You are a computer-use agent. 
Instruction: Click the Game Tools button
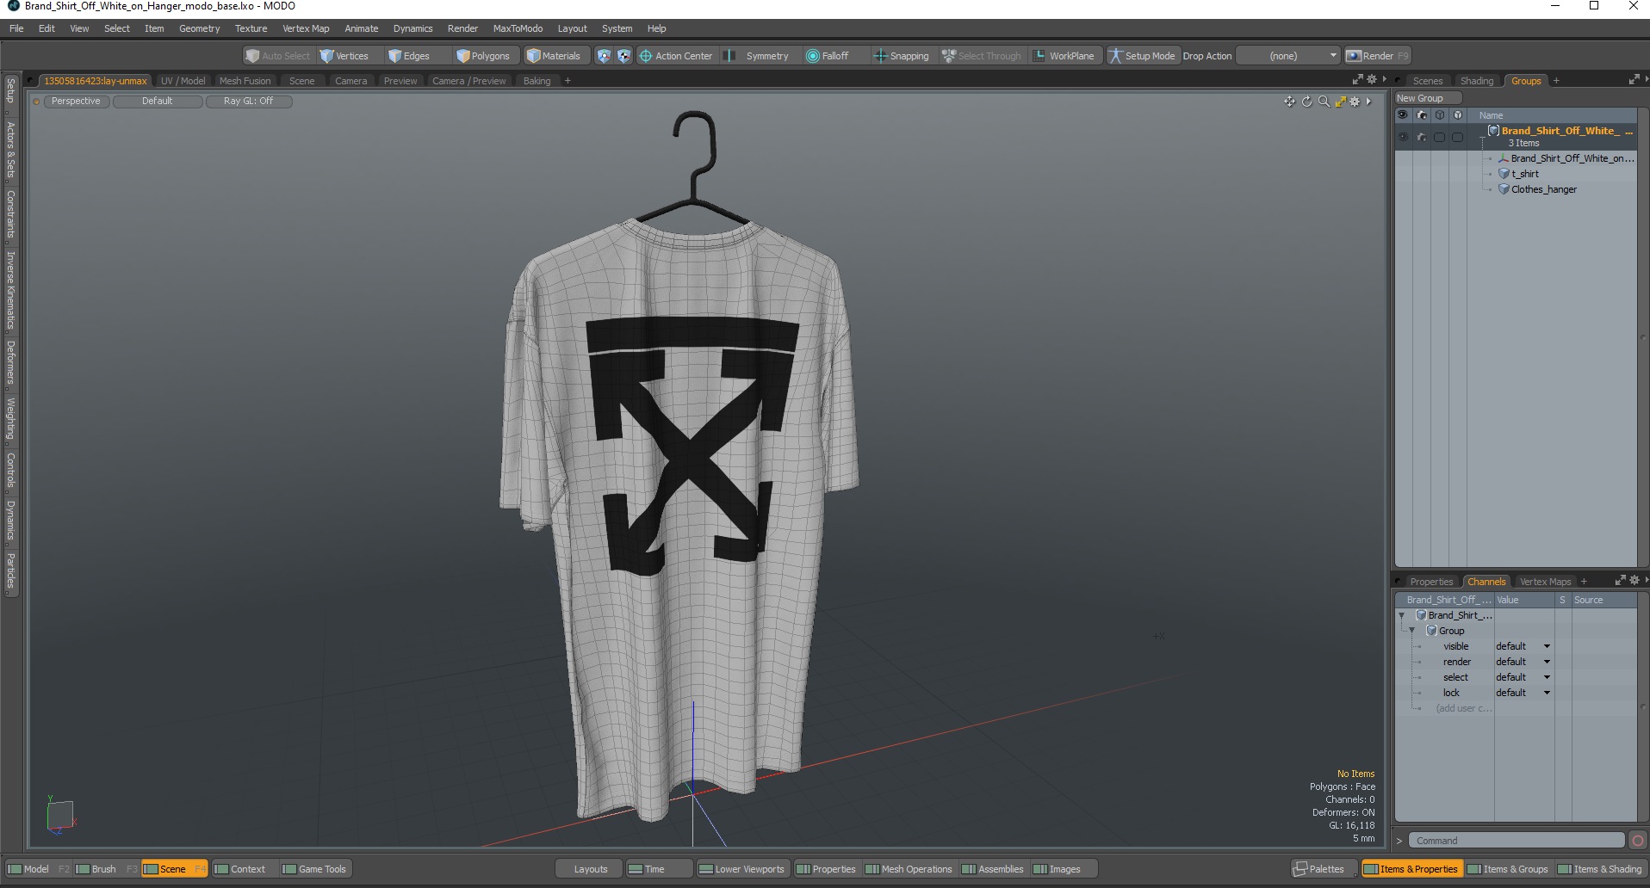[314, 869]
